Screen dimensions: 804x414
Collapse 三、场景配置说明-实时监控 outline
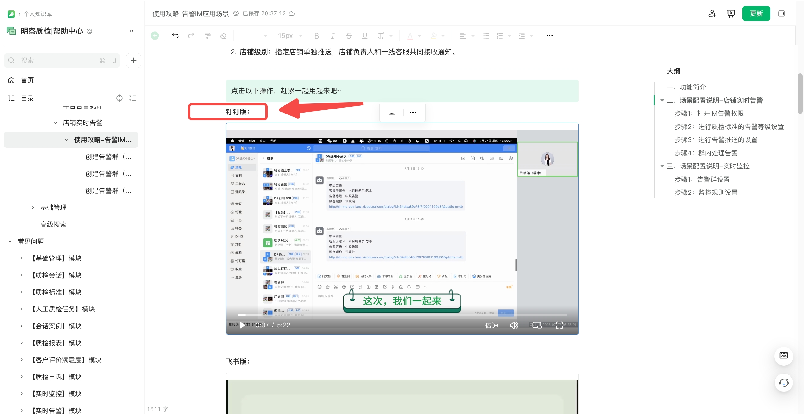tap(662, 166)
